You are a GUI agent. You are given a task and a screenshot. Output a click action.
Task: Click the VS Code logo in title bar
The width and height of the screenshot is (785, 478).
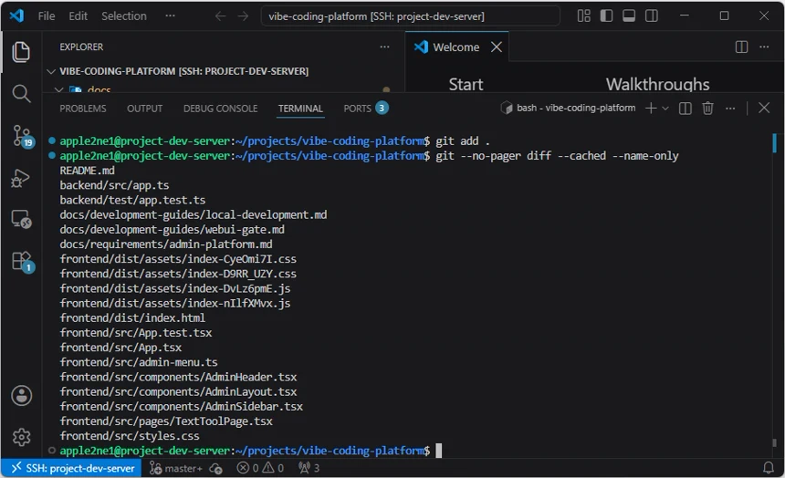tap(17, 16)
